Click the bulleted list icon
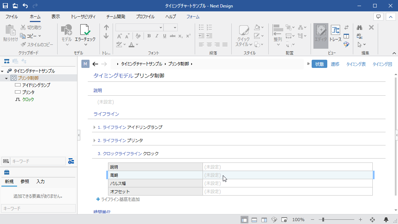 (201, 27)
